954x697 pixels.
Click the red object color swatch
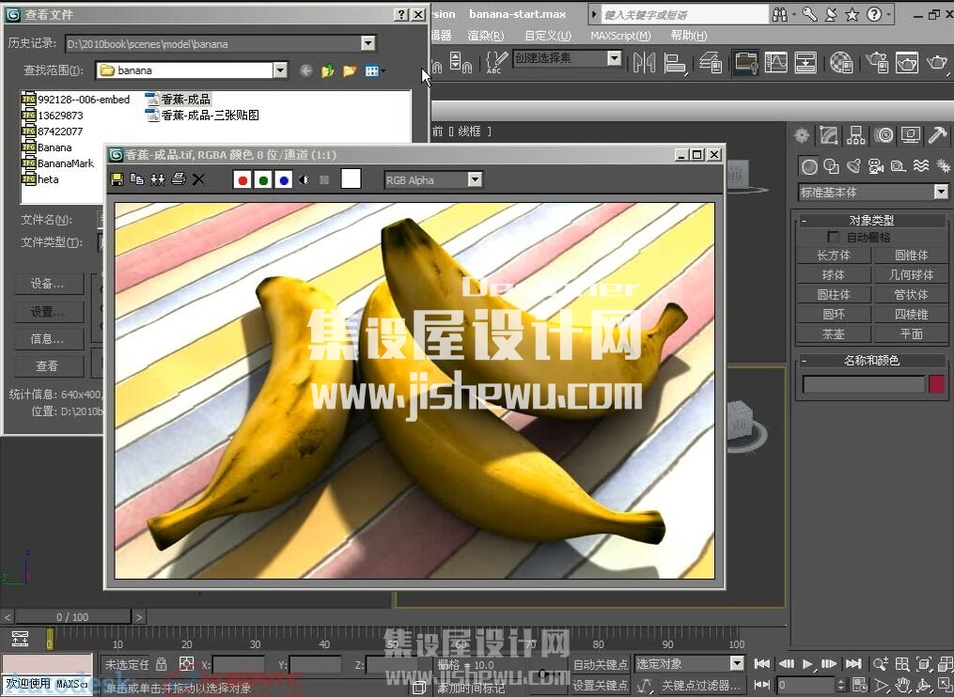click(937, 384)
